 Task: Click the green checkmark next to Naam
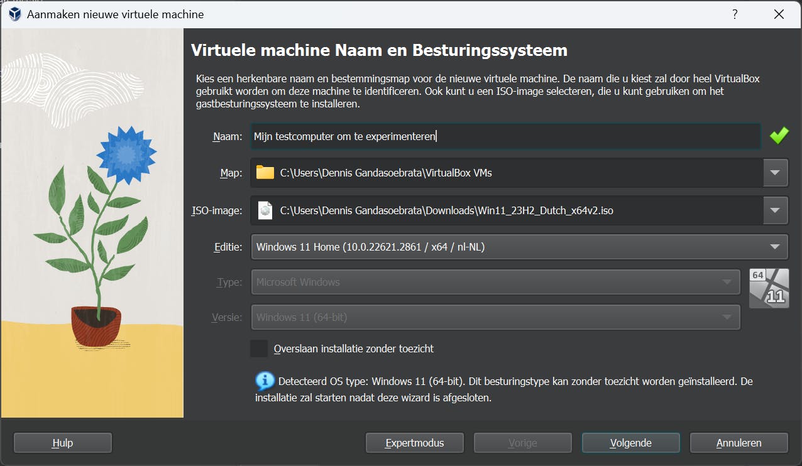click(x=779, y=136)
